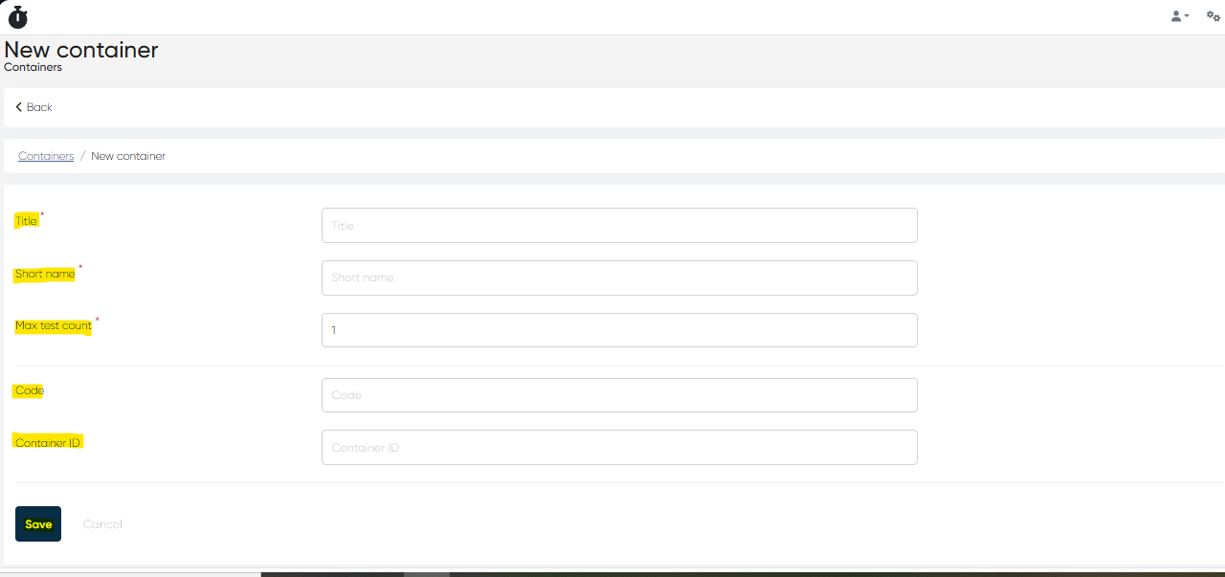Click the Container ID label text
The height and width of the screenshot is (577, 1225).
click(x=48, y=443)
